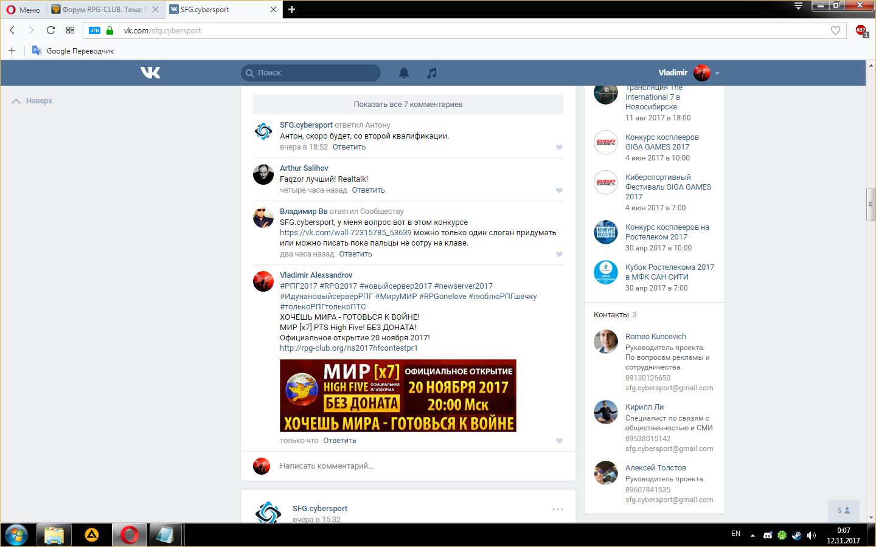Open Steam tray icon
This screenshot has width=876, height=547.
click(x=796, y=535)
